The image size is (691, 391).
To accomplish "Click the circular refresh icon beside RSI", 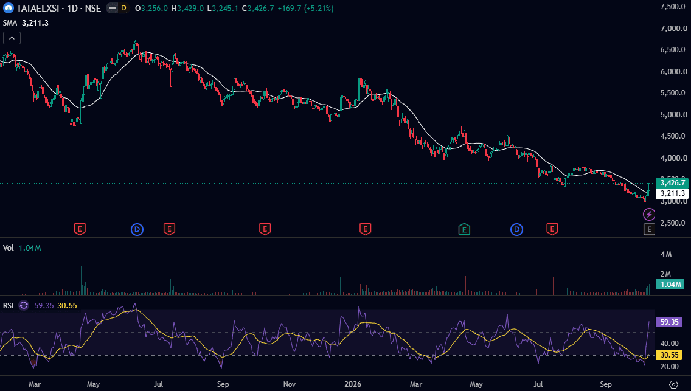I will coord(24,306).
